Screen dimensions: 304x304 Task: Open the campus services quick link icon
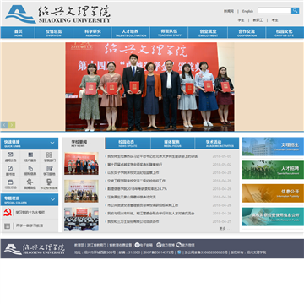30,155
